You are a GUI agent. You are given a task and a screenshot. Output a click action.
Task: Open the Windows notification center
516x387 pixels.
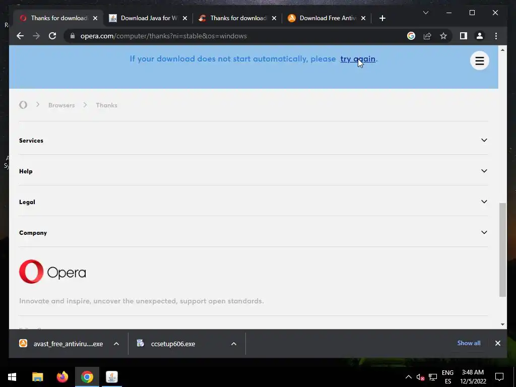(x=499, y=377)
